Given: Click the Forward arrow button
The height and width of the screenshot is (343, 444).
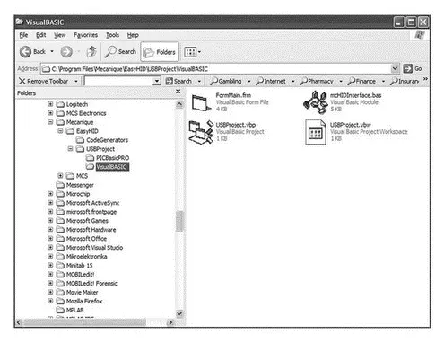Looking at the screenshot, I should [66, 52].
